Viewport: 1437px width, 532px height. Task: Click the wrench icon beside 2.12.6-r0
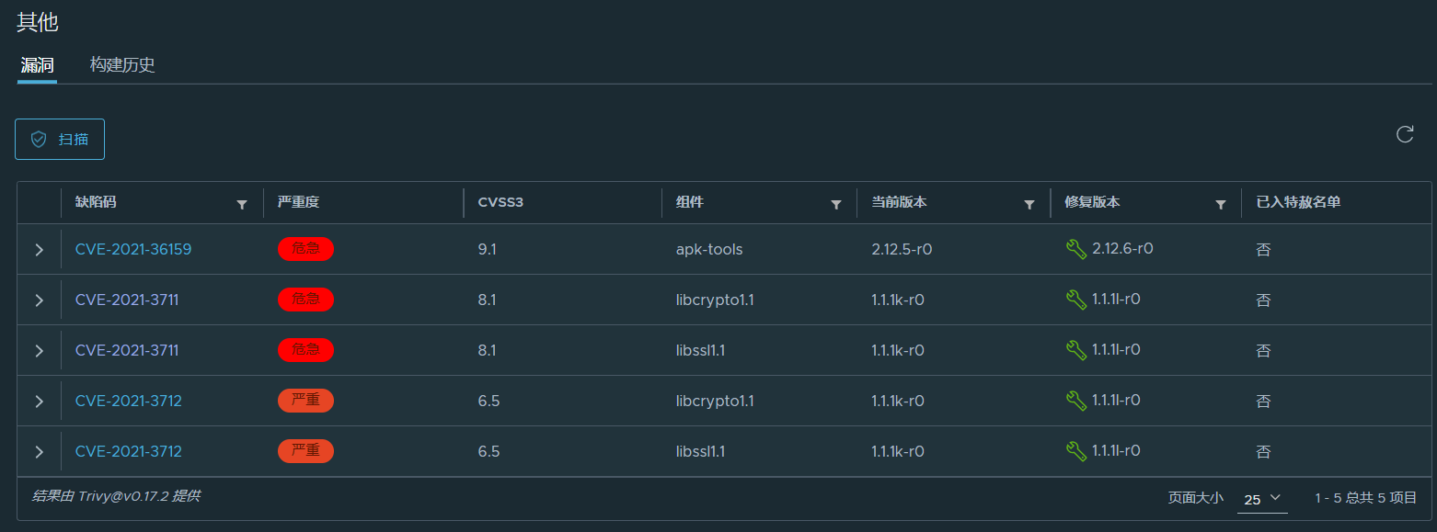click(1075, 249)
